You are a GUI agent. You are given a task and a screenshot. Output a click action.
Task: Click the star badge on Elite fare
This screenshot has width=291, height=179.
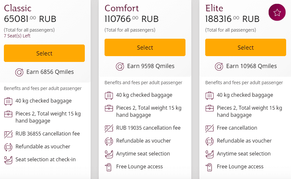click(277, 12)
